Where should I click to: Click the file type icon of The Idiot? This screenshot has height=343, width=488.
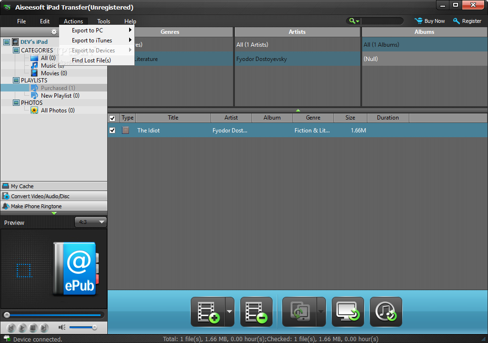coord(125,130)
